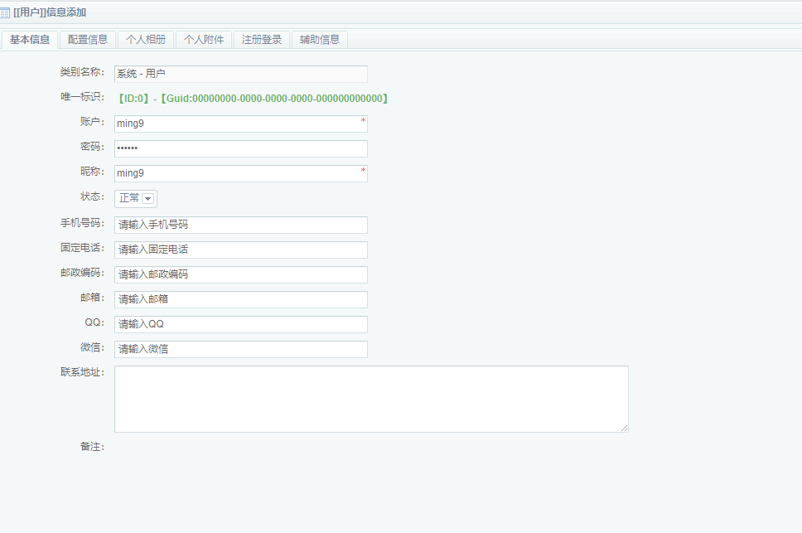Open the 注册登录 tab
This screenshot has width=802, height=533.
pyautogui.click(x=262, y=40)
